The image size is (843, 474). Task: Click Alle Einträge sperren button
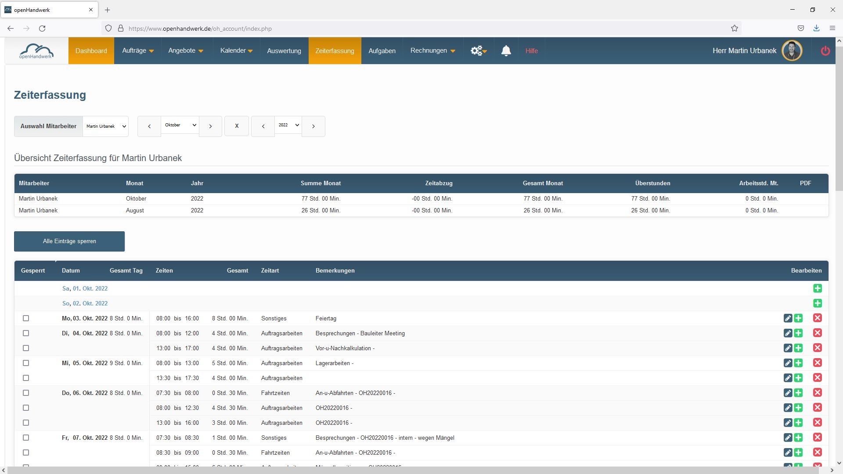(69, 241)
